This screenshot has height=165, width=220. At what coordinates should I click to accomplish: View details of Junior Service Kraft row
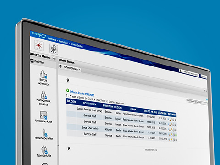pos(169,120)
